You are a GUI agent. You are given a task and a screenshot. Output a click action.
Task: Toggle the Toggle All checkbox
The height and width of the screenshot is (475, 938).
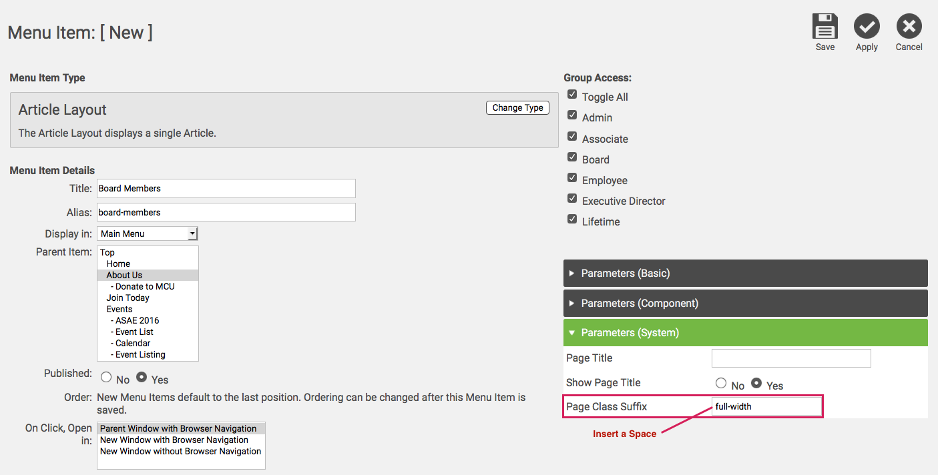tap(572, 95)
